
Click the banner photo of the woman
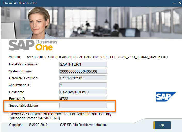click(38, 23)
